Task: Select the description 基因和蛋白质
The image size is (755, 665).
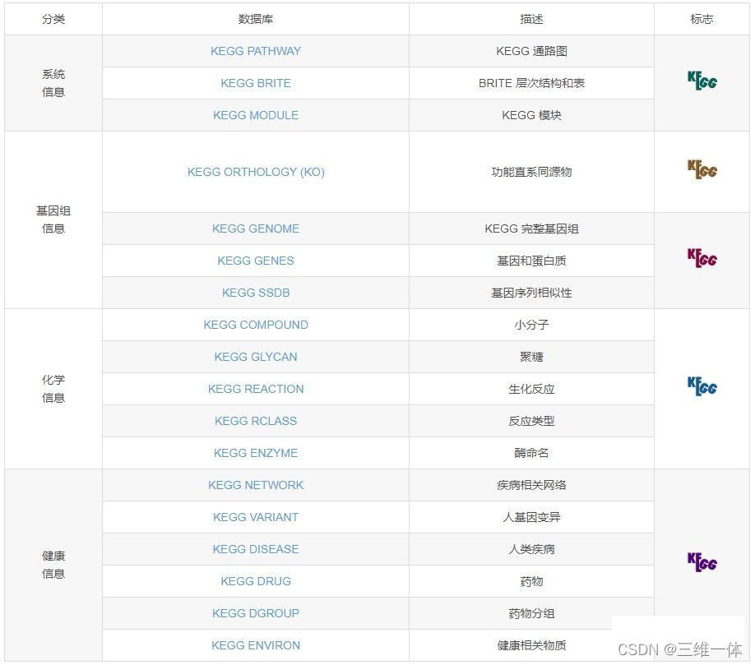Action: 531,261
